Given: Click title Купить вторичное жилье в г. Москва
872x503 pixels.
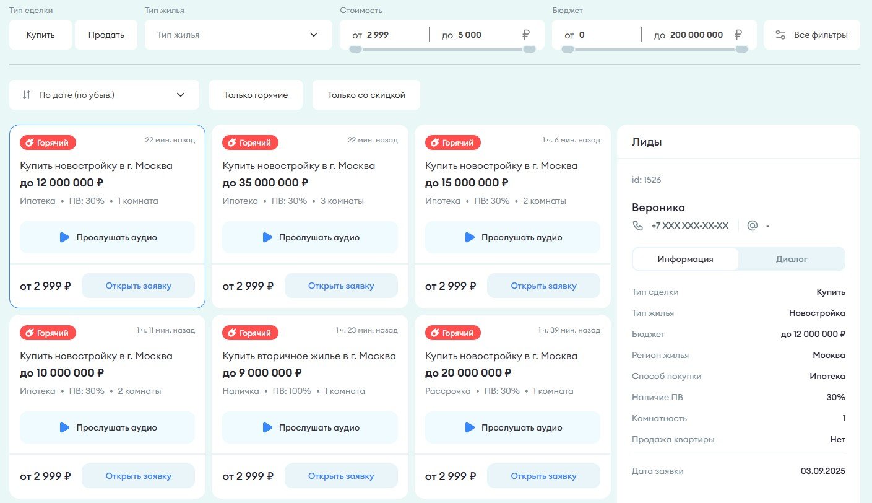Looking at the screenshot, I should [x=309, y=356].
